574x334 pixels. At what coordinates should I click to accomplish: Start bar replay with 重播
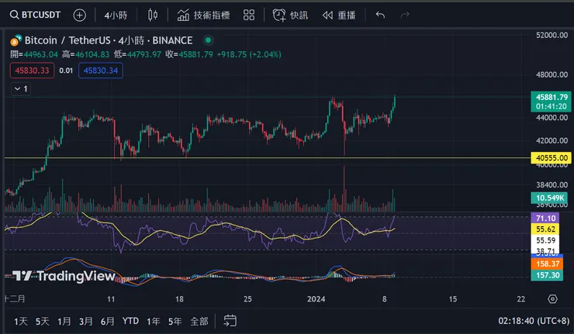339,15
